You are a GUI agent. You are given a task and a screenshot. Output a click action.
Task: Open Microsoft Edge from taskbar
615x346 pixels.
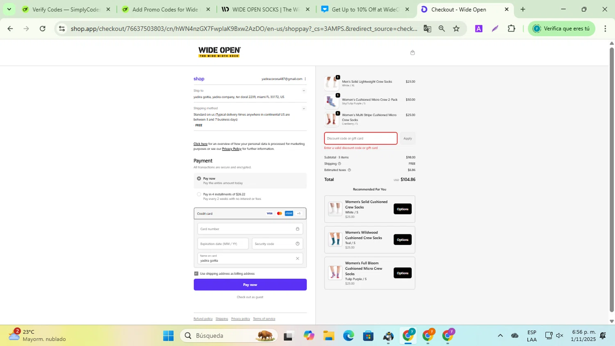[x=348, y=336]
